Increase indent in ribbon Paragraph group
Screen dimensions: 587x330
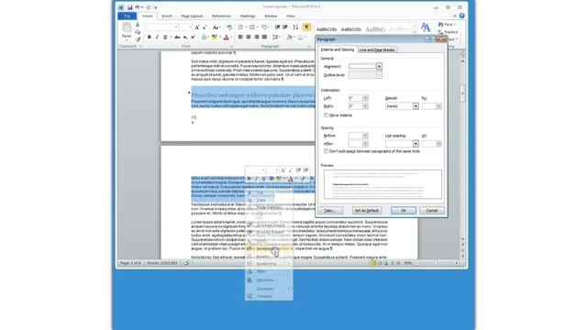pyautogui.click(x=285, y=27)
